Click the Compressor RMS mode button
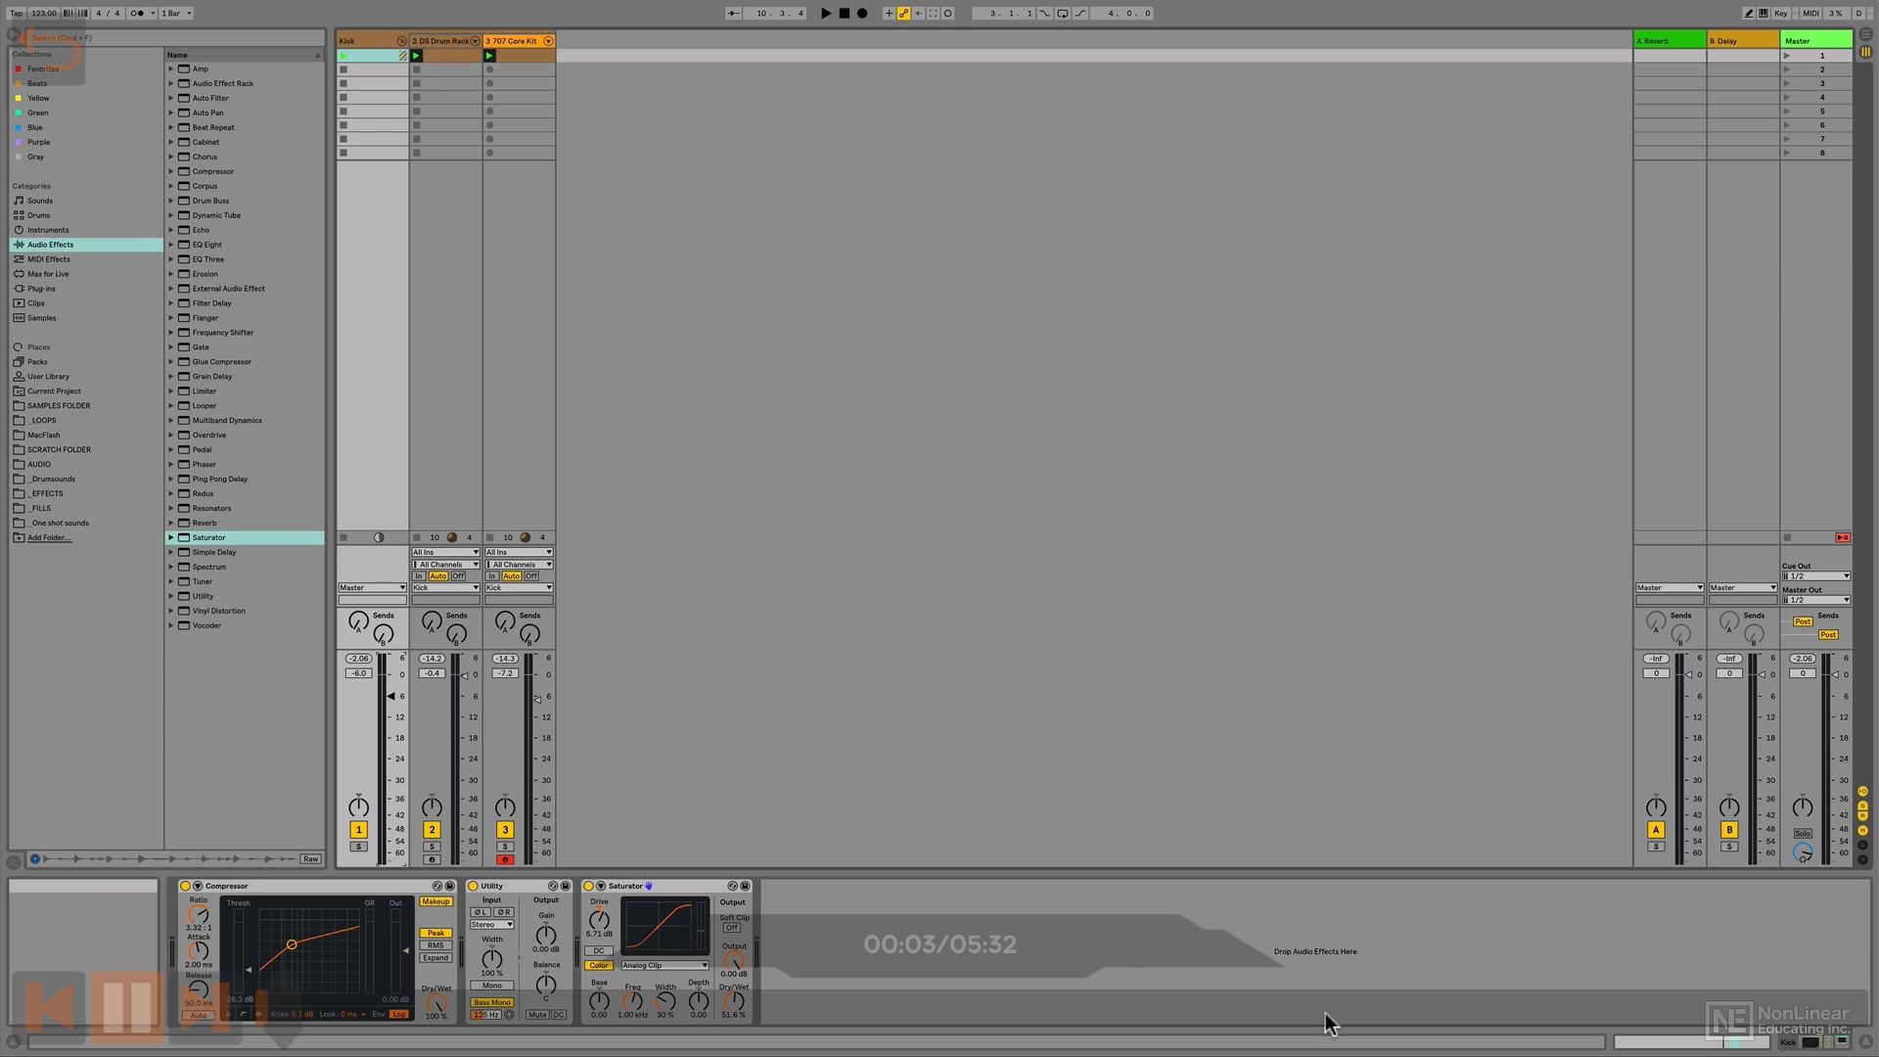The width and height of the screenshot is (1879, 1057). click(x=435, y=945)
